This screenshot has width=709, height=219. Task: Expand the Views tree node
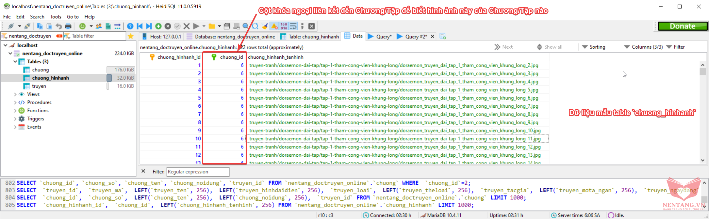tap(15, 94)
